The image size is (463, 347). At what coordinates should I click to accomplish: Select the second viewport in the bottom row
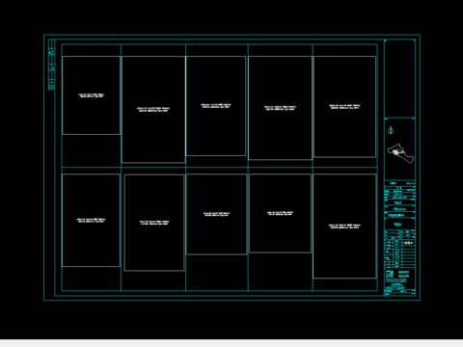click(x=154, y=223)
